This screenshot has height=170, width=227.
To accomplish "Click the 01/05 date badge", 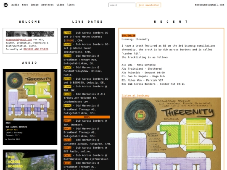I will (x=67, y=86).
